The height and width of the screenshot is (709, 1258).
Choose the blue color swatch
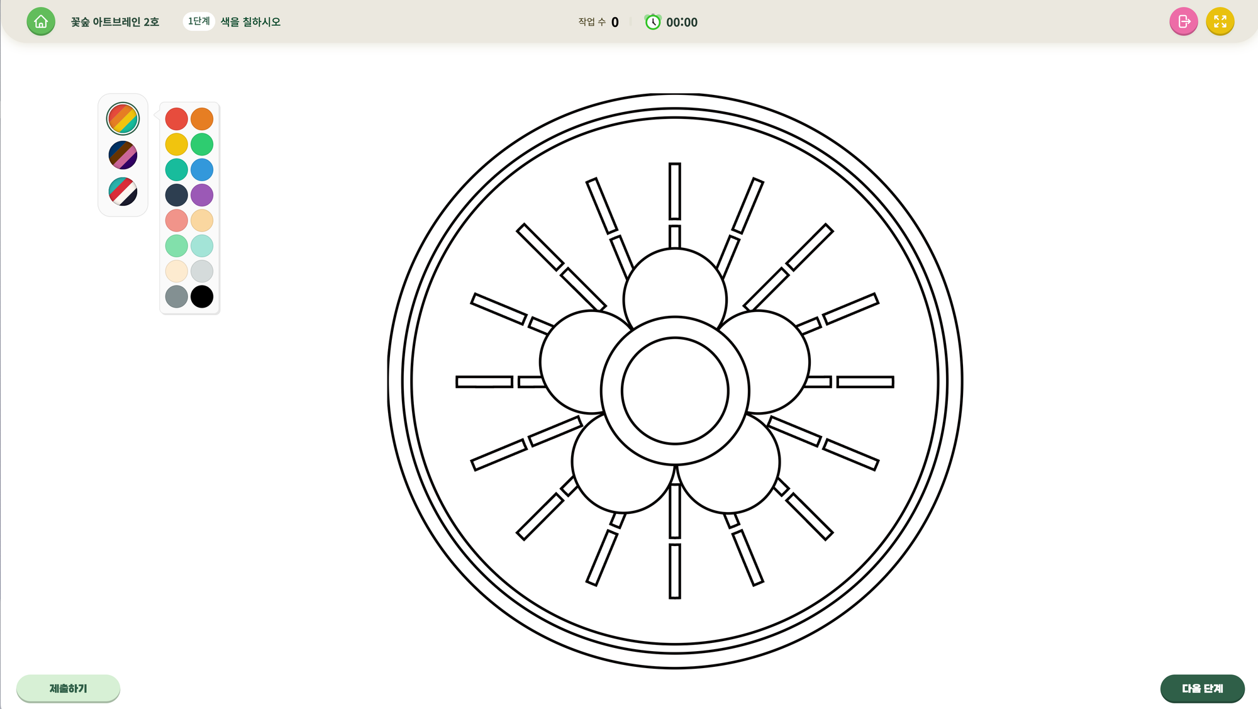click(202, 170)
